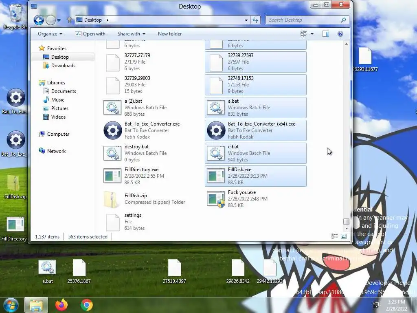Open the address bar history dropdown
The height and width of the screenshot is (313, 417).
coord(246,20)
